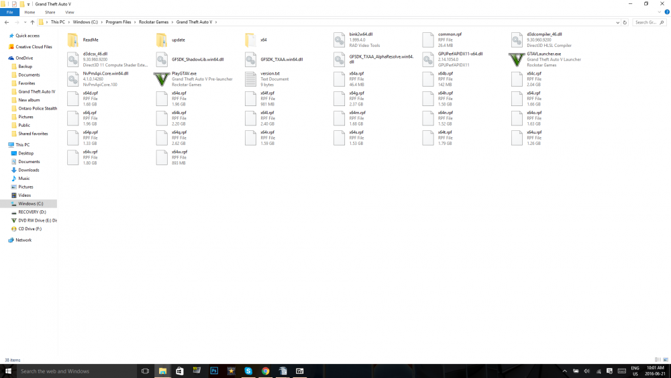Open the ReadMe folder icon
Viewport: 671px width, 378px height.
(72, 40)
